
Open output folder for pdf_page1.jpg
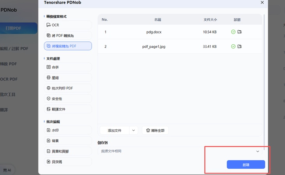pos(239,47)
